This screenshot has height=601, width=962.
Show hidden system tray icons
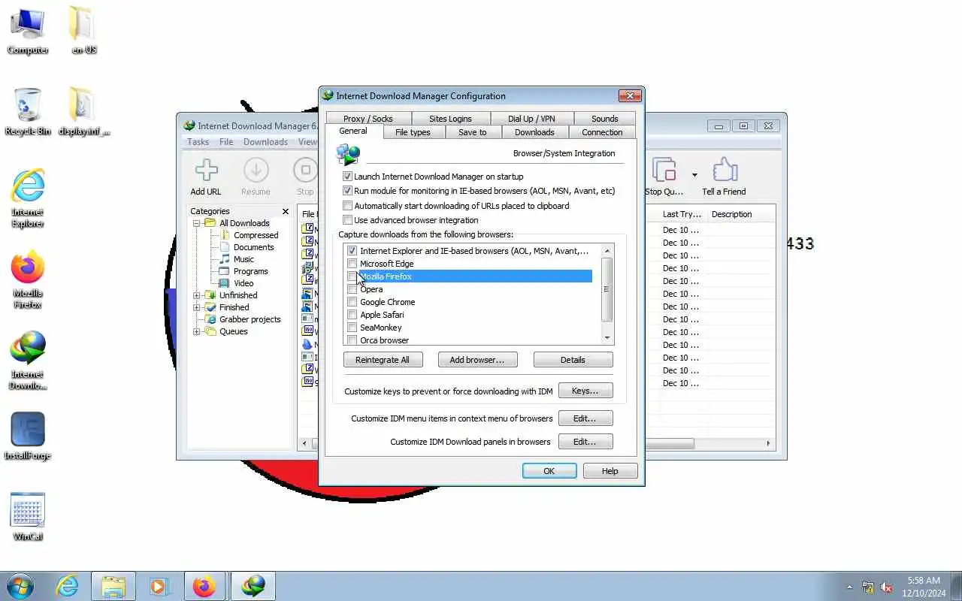[850, 587]
